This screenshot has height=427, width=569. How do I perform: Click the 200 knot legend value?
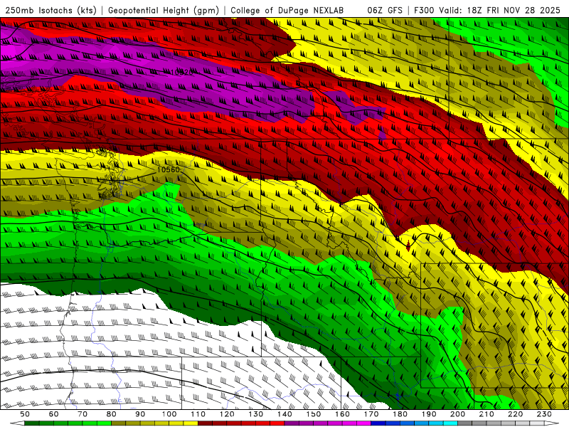tap(458, 414)
